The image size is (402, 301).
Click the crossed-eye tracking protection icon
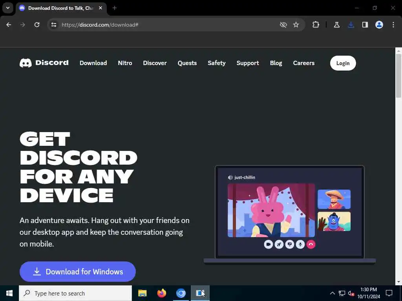click(283, 25)
